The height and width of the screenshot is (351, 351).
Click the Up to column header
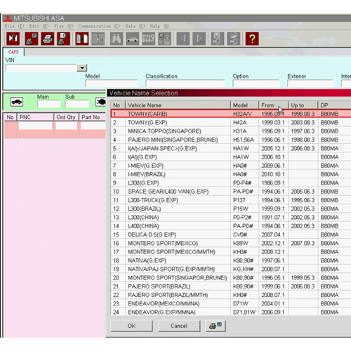coord(303,105)
